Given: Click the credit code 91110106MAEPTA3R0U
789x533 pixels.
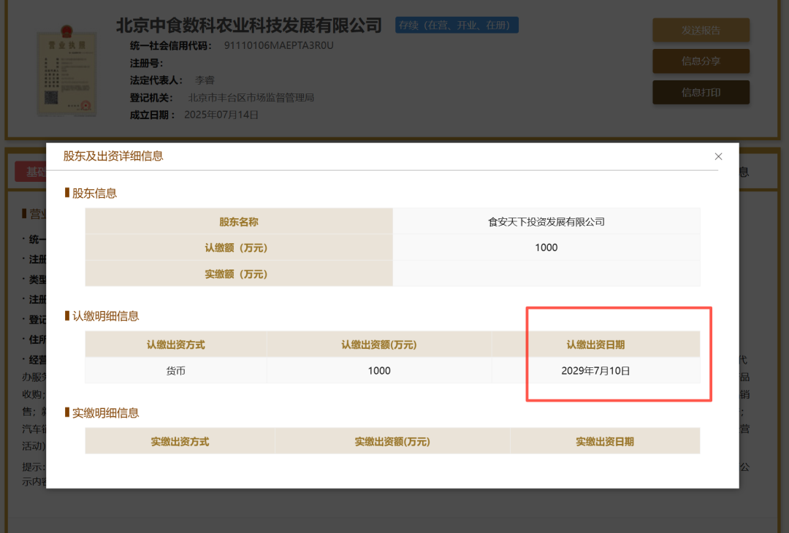Looking at the screenshot, I should (279, 45).
